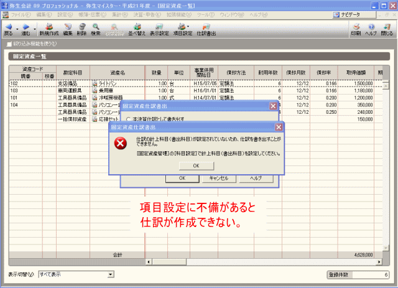This screenshot has height=288, width=398.
Task: Open the 決算・申告 menu
Action: [147, 15]
